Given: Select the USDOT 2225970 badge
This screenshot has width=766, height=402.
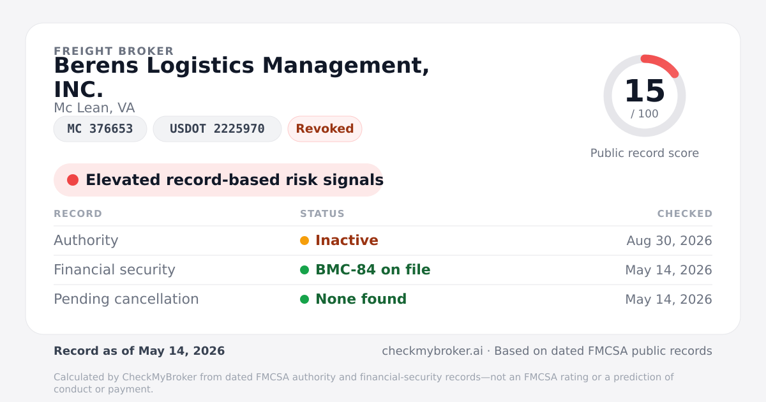Looking at the screenshot, I should [217, 129].
